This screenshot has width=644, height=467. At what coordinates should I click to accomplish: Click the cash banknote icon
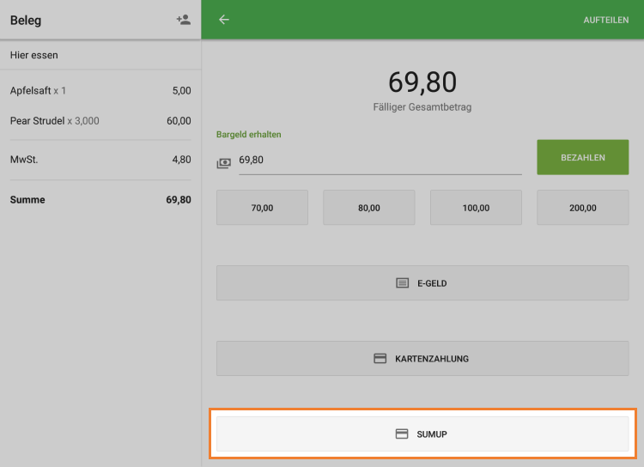point(224,163)
